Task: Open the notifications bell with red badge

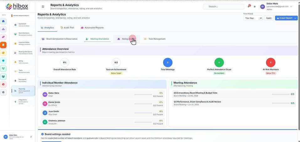Action: [249, 6]
